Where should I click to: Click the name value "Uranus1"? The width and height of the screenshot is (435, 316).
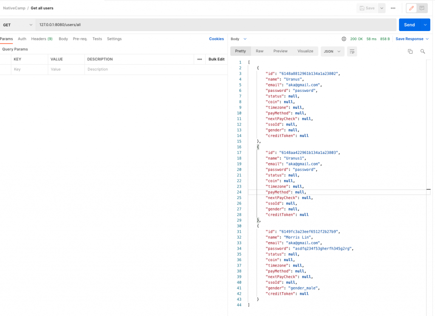point(294,158)
